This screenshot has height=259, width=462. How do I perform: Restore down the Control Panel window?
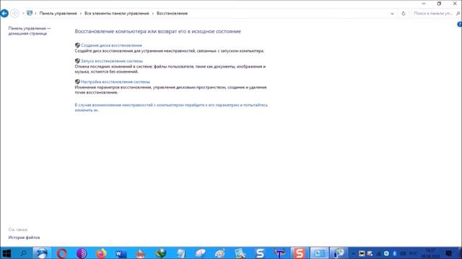[439, 4]
